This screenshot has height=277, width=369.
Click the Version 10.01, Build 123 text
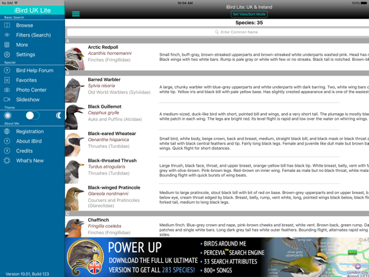(x=27, y=274)
